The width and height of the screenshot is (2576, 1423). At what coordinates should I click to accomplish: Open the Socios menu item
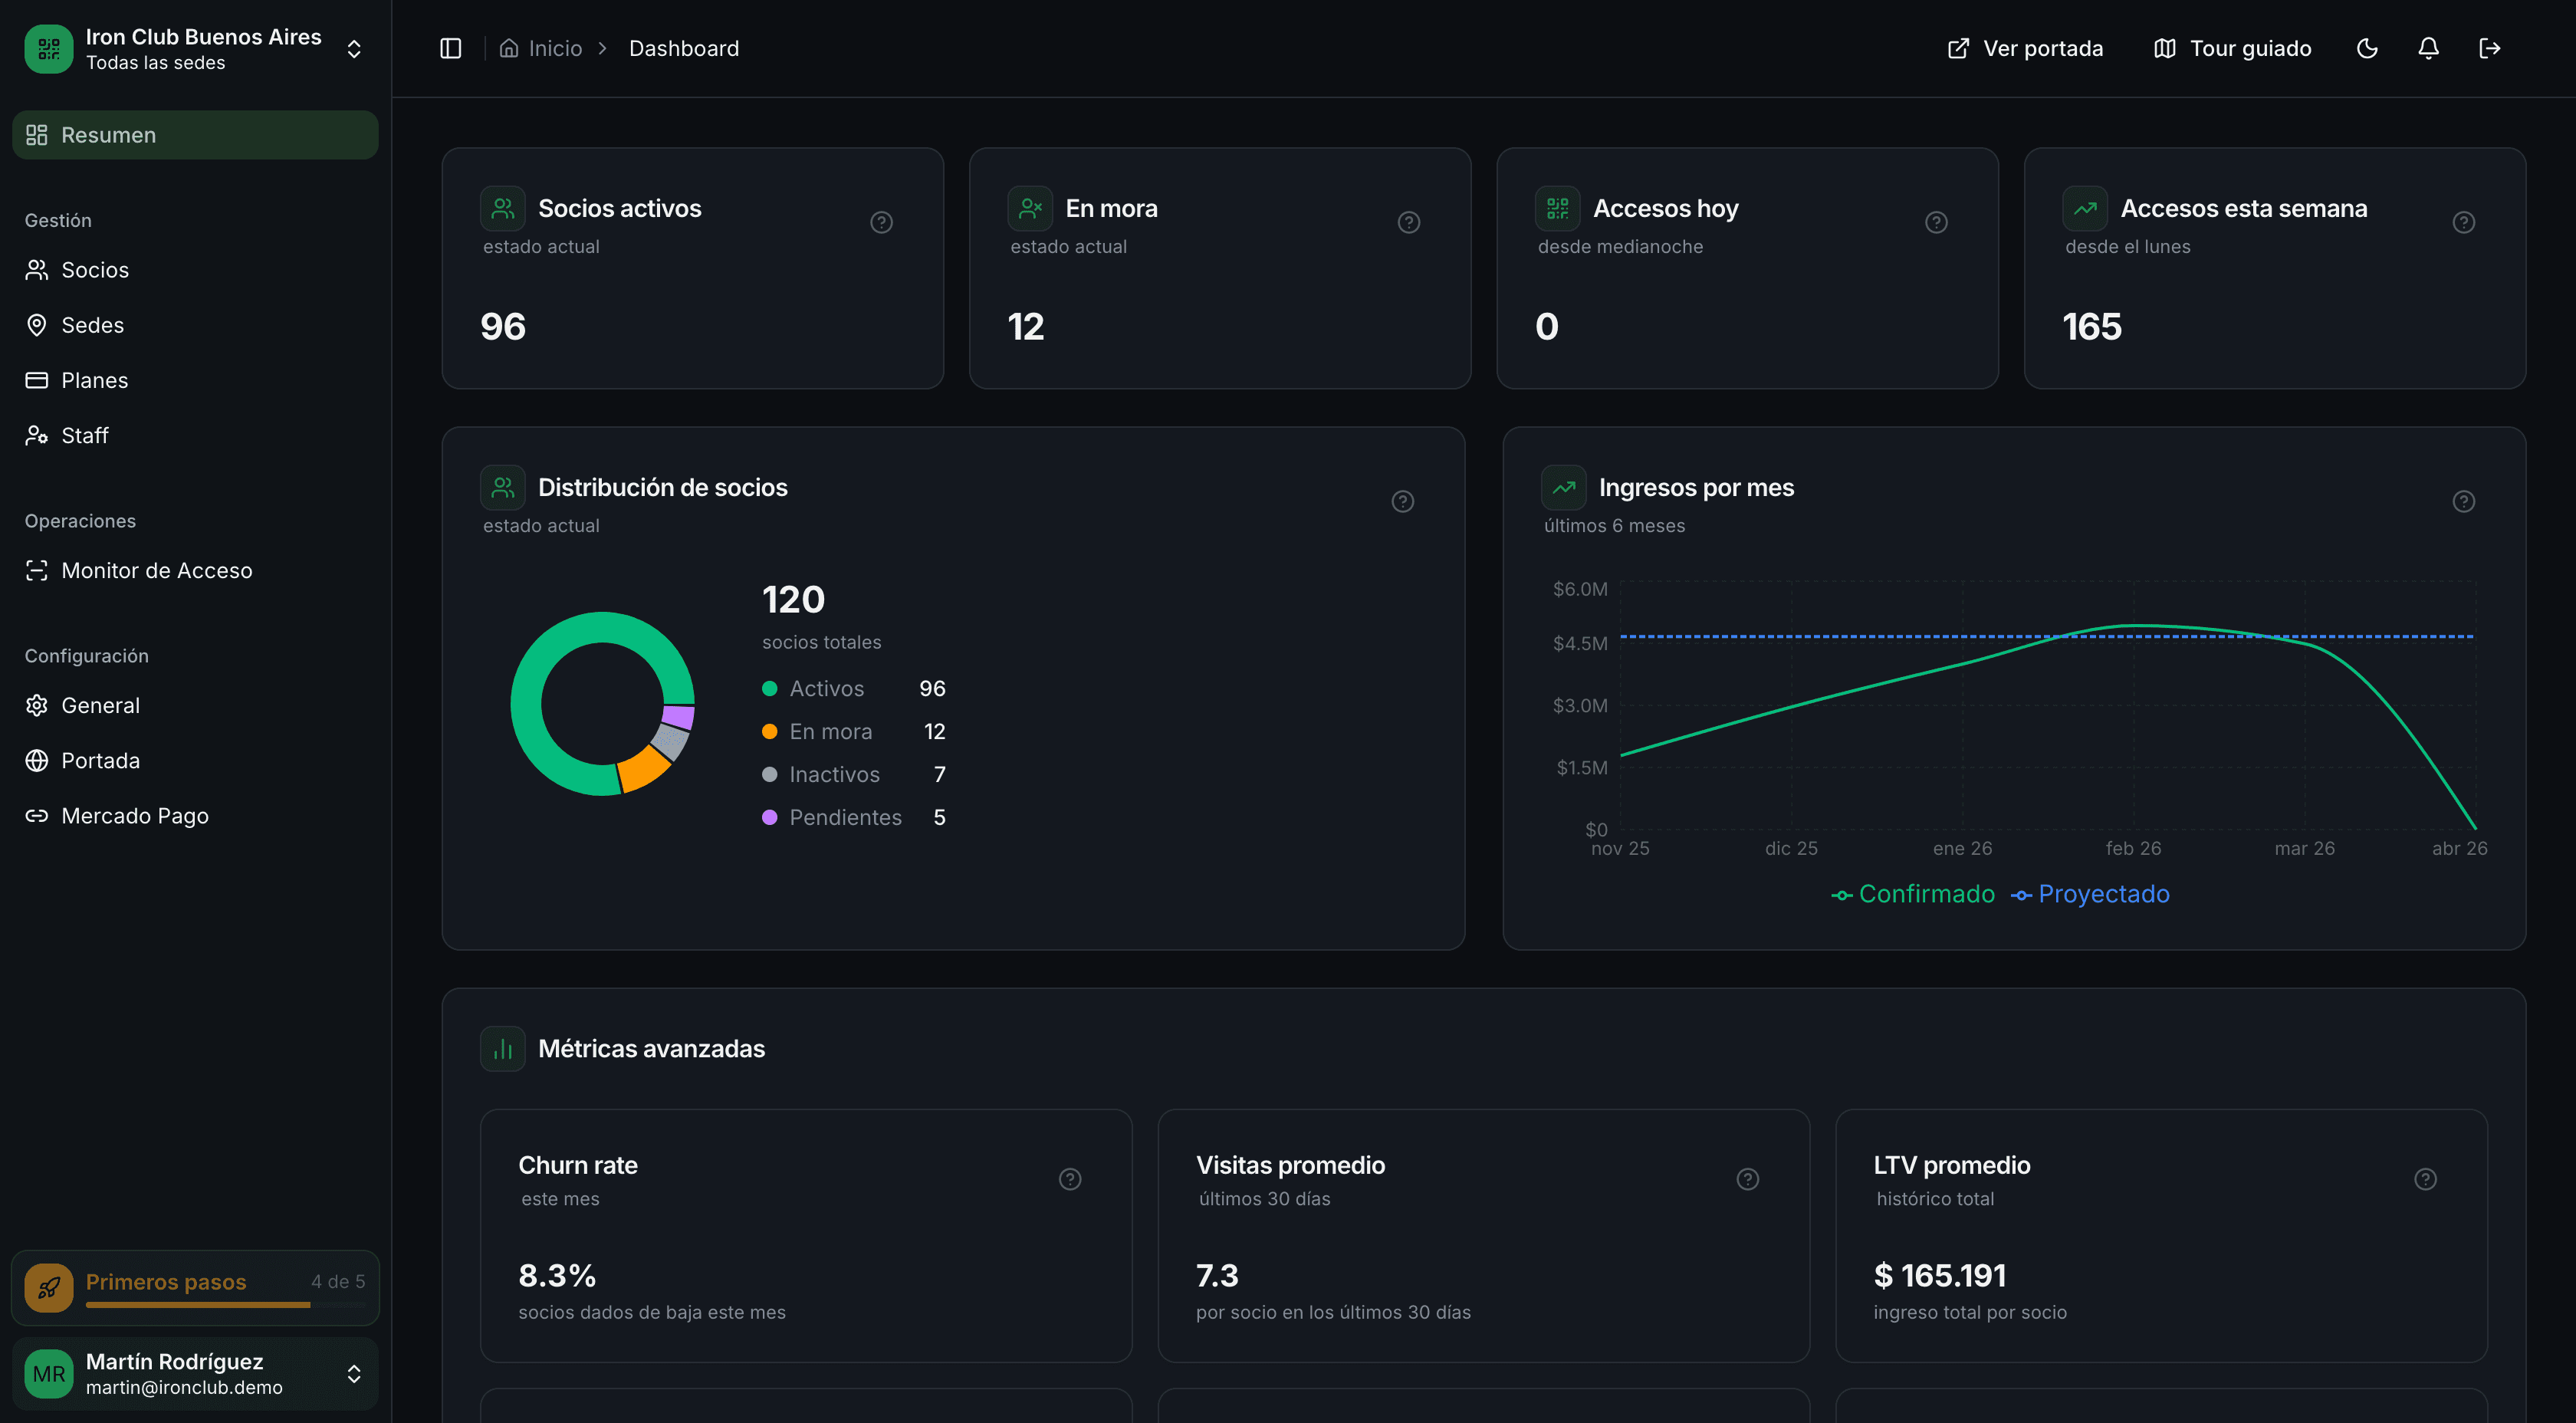(95, 270)
